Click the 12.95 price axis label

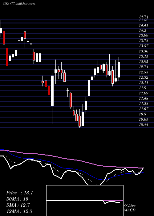point(144,62)
